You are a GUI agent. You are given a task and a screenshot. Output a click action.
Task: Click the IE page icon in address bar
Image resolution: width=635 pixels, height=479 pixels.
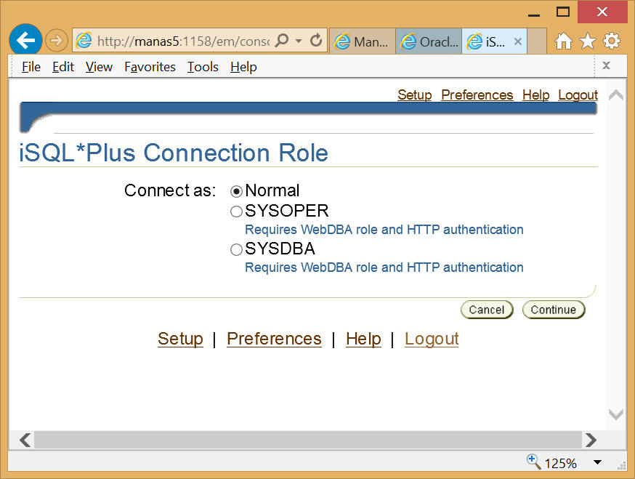(84, 41)
